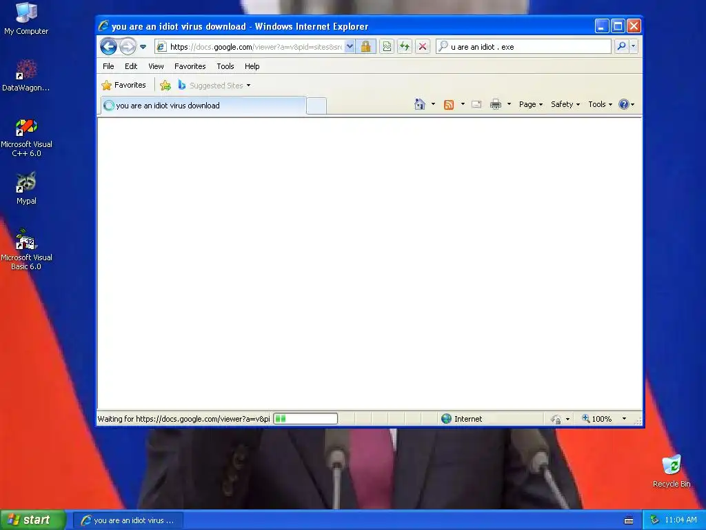This screenshot has width=706, height=530.
Task: Select the 'you are an idiot virus download' tab
Action: (x=203, y=106)
